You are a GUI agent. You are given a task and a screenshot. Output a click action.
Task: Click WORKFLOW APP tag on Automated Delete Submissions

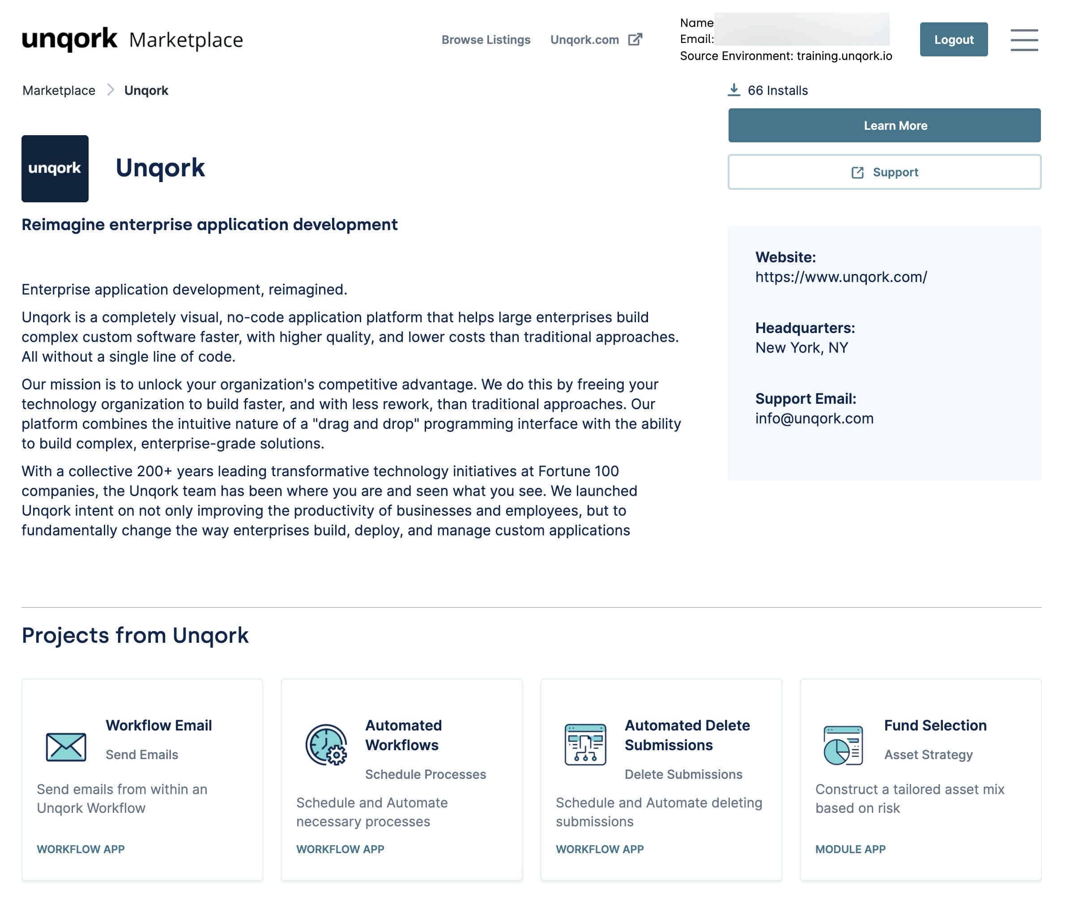pos(599,849)
